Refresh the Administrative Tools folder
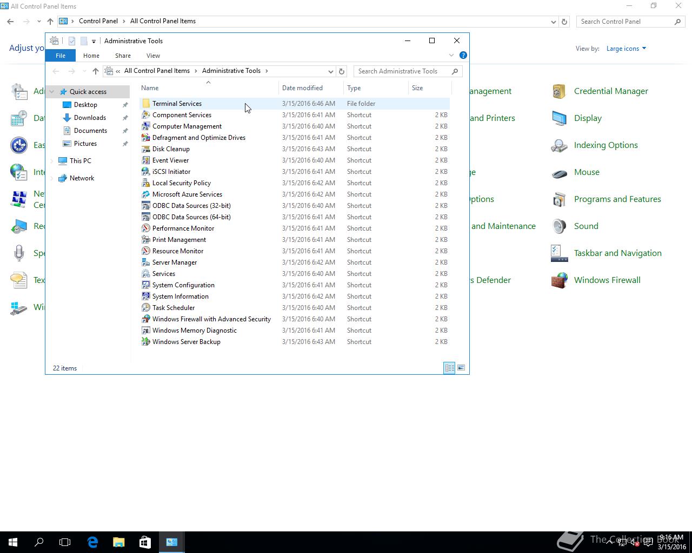This screenshot has width=692, height=553. 342,71
